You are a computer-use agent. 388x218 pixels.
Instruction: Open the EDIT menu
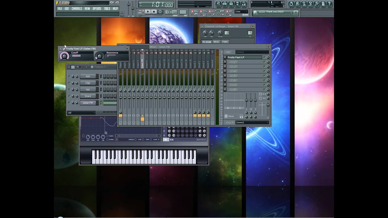67,8
